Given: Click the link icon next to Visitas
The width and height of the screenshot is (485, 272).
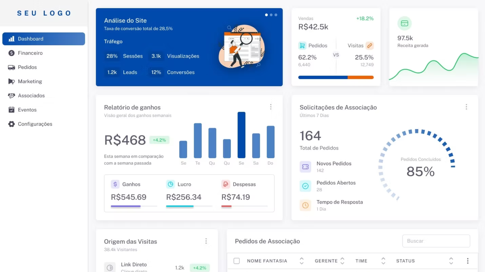Looking at the screenshot, I should tap(370, 46).
